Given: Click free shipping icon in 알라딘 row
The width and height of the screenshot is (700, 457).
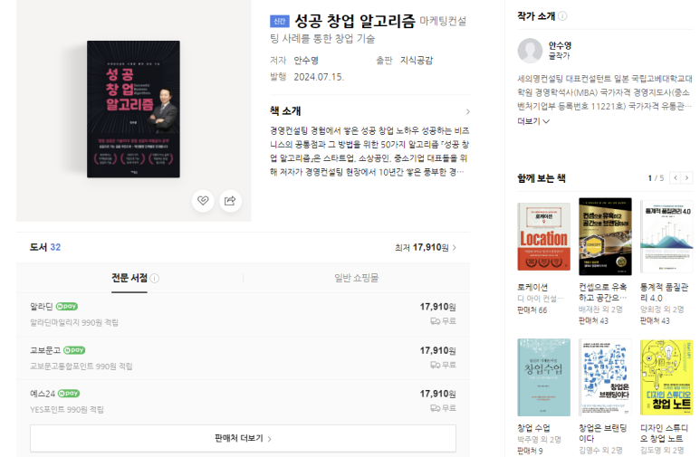Looking at the screenshot, I should tap(436, 321).
